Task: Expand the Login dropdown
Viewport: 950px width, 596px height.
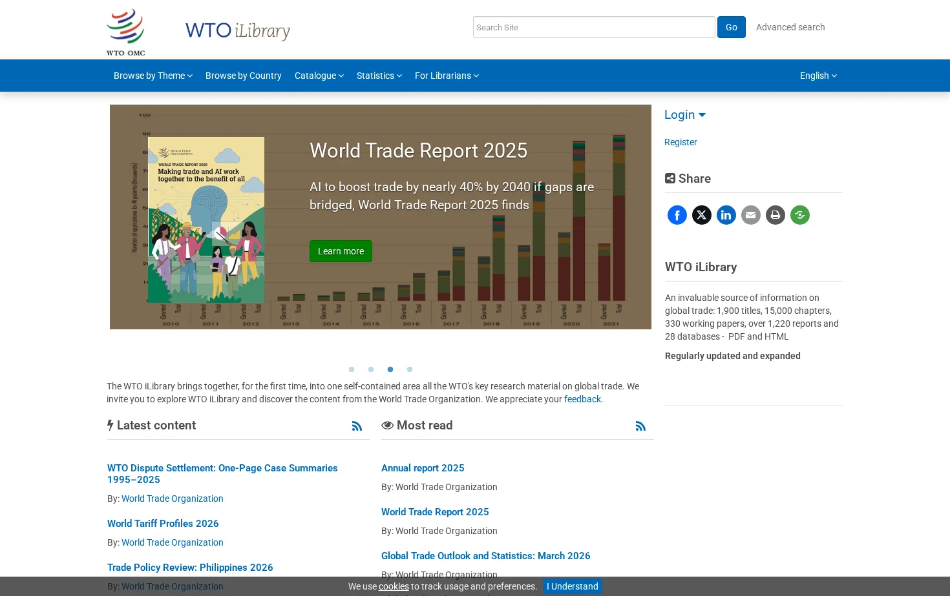Action: tap(685, 114)
